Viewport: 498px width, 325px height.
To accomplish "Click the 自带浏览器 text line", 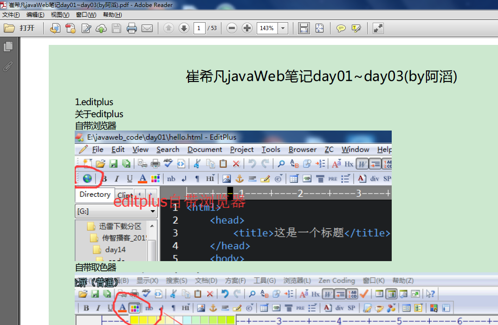I will click(96, 125).
